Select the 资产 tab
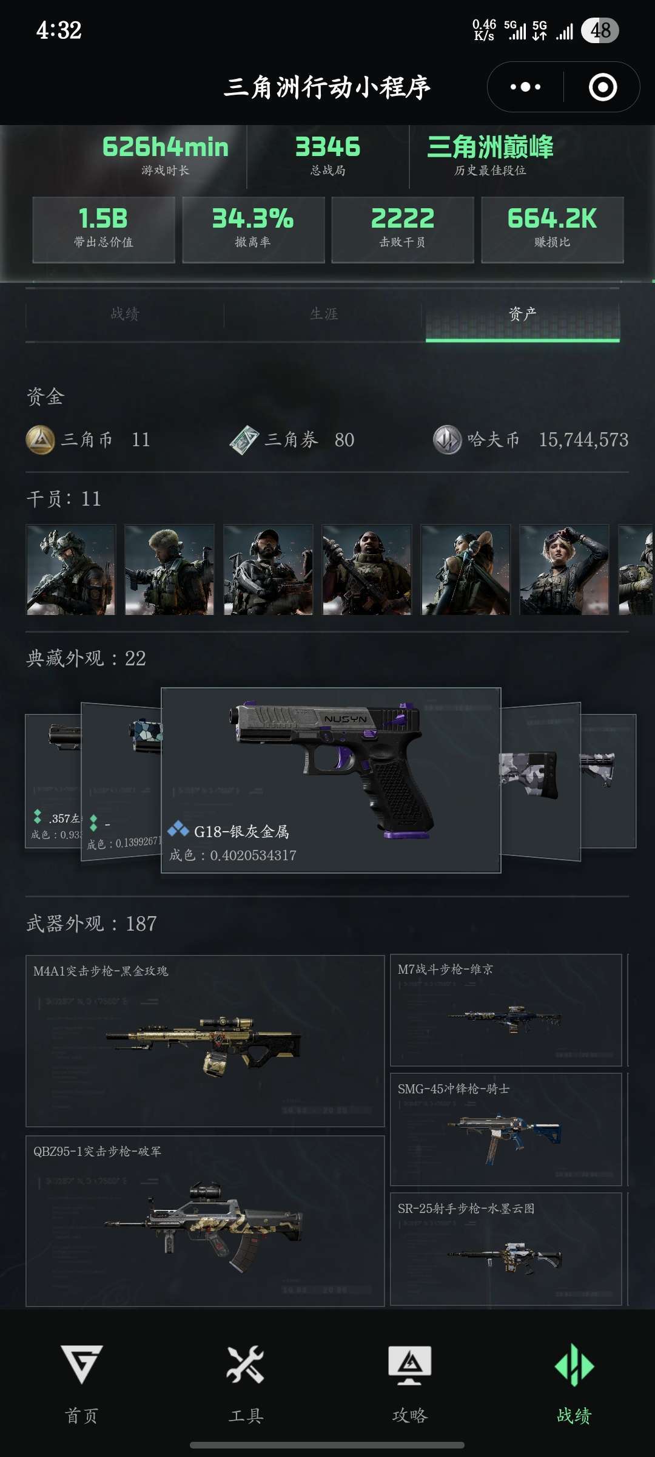655x1457 pixels. tap(522, 314)
